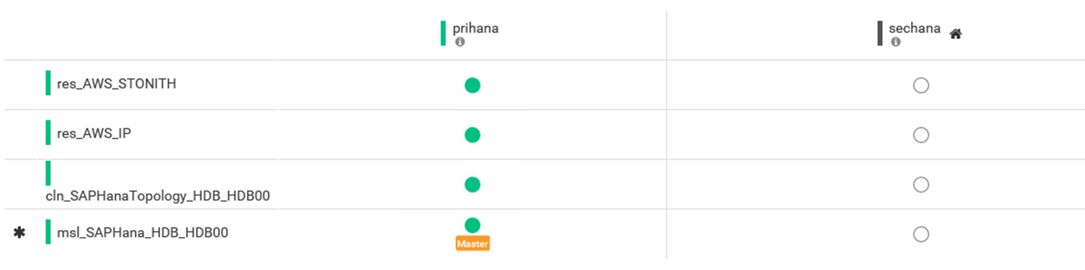
Task: Open the msl_SAPHana_HDB_HDB00 resource
Action: click(x=142, y=233)
